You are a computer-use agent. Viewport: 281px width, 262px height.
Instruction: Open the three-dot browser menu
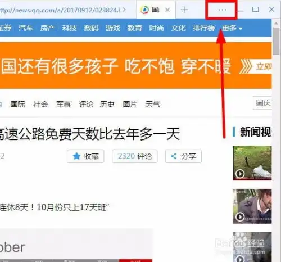tap(222, 10)
